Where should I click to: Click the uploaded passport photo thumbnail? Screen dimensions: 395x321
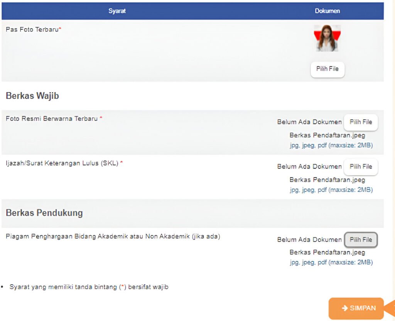tap(327, 39)
